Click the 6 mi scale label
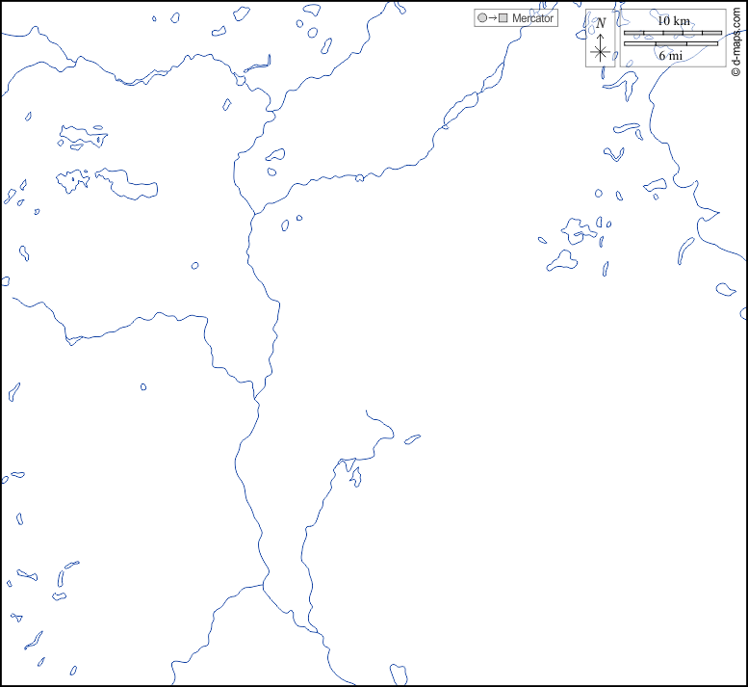 click(x=673, y=57)
